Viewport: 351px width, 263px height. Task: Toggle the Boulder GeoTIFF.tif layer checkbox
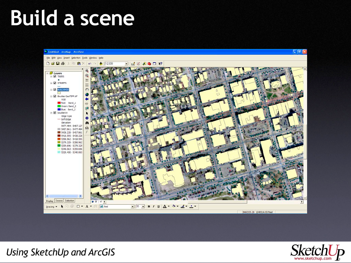tap(55, 96)
